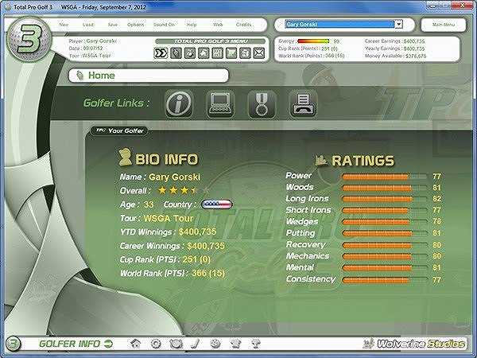Click the USA flag country icon
Screen dimensions: 477x358
[x=216, y=204]
